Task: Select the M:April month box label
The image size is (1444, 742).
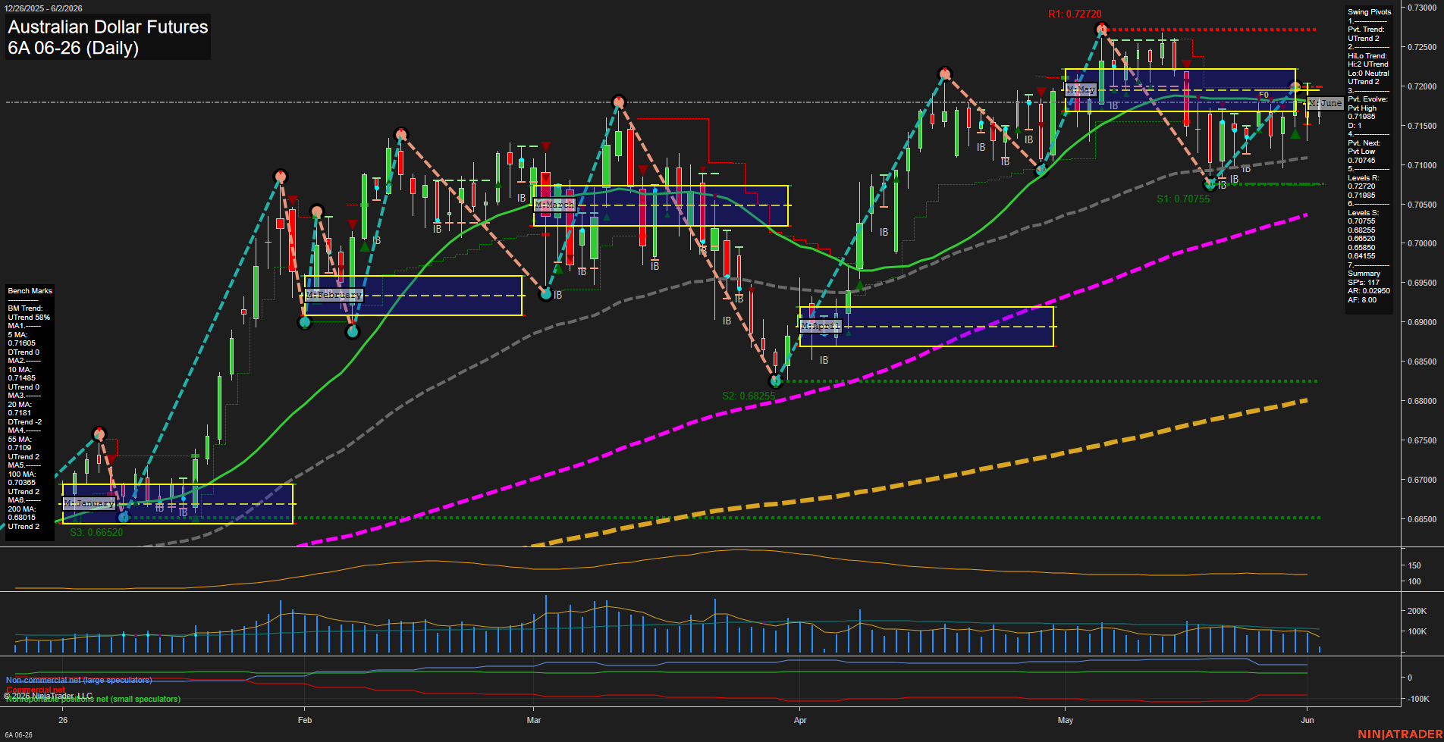Action: 821,326
